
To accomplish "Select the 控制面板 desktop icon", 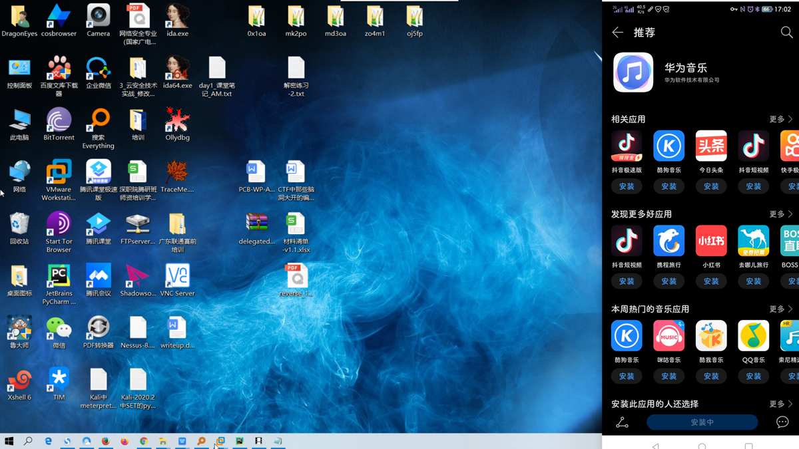I will [x=19, y=73].
